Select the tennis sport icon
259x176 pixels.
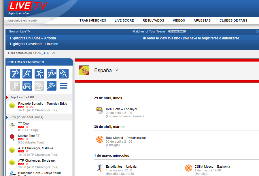(x=52, y=74)
